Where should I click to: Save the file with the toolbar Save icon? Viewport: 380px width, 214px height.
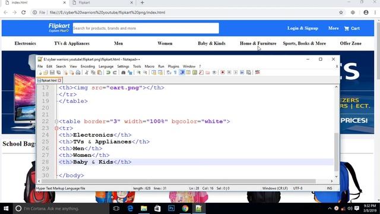52,73
